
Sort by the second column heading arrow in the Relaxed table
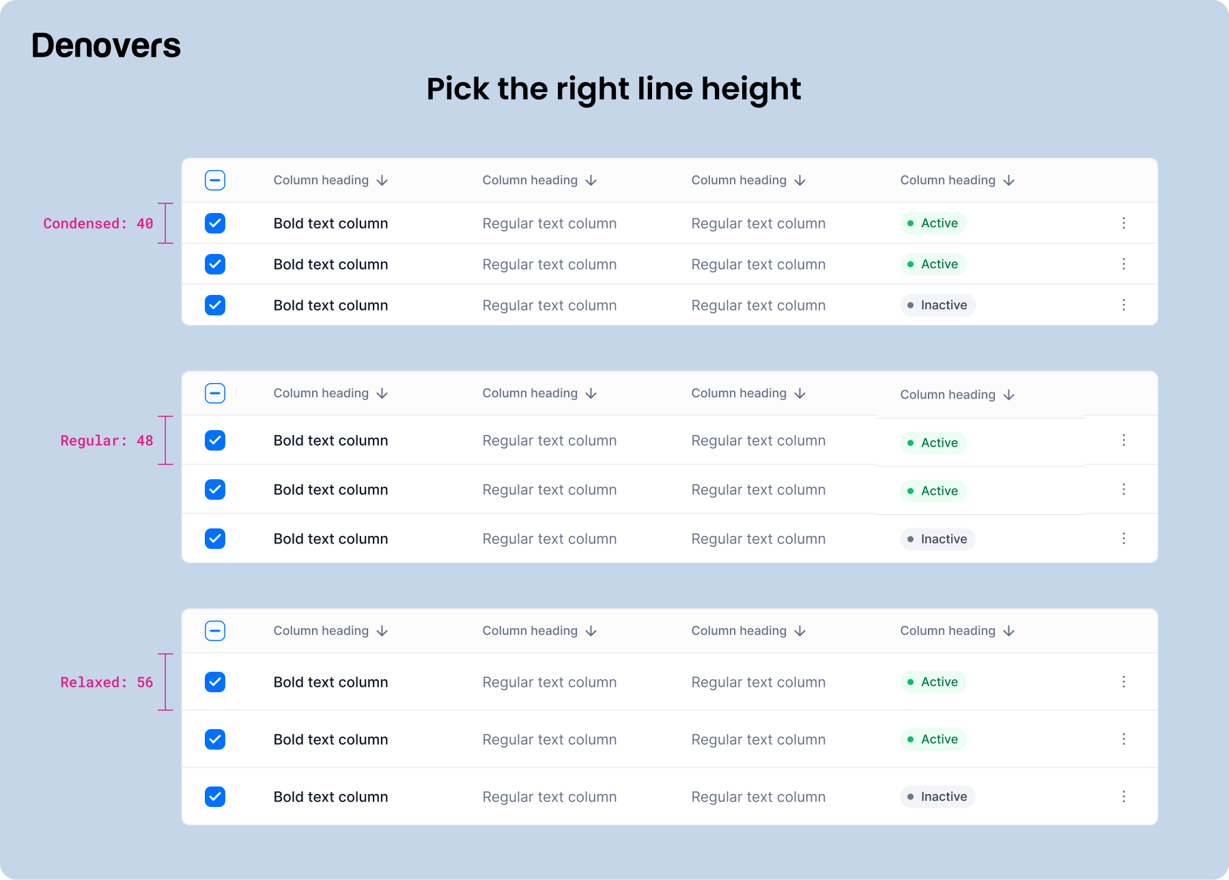pyautogui.click(x=591, y=631)
